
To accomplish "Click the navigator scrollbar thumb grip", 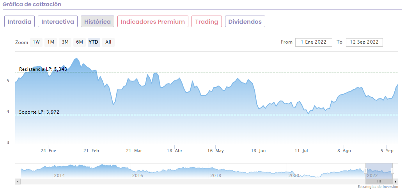I will coord(379,181).
